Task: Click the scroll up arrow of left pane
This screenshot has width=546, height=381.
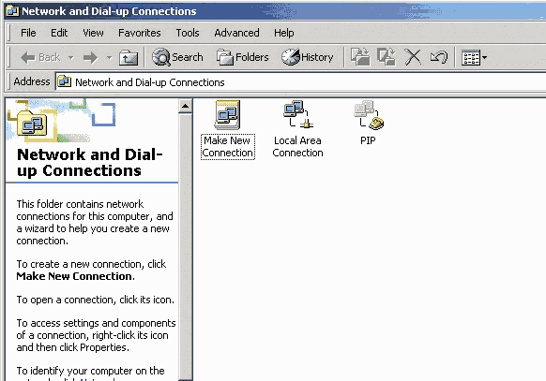Action: coord(185,106)
